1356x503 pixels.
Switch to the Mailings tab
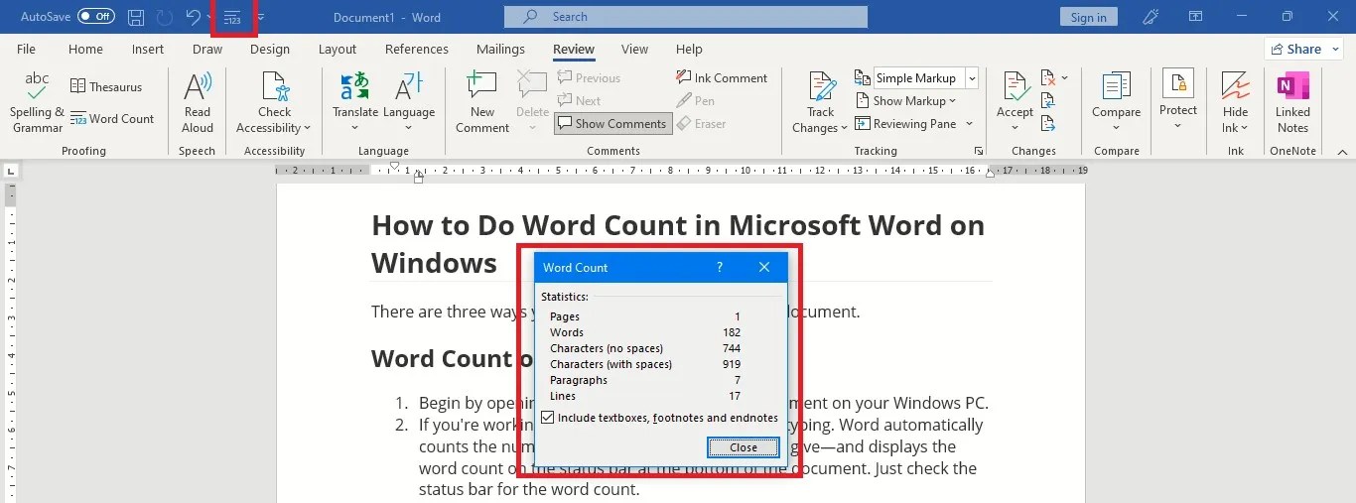[x=500, y=49]
